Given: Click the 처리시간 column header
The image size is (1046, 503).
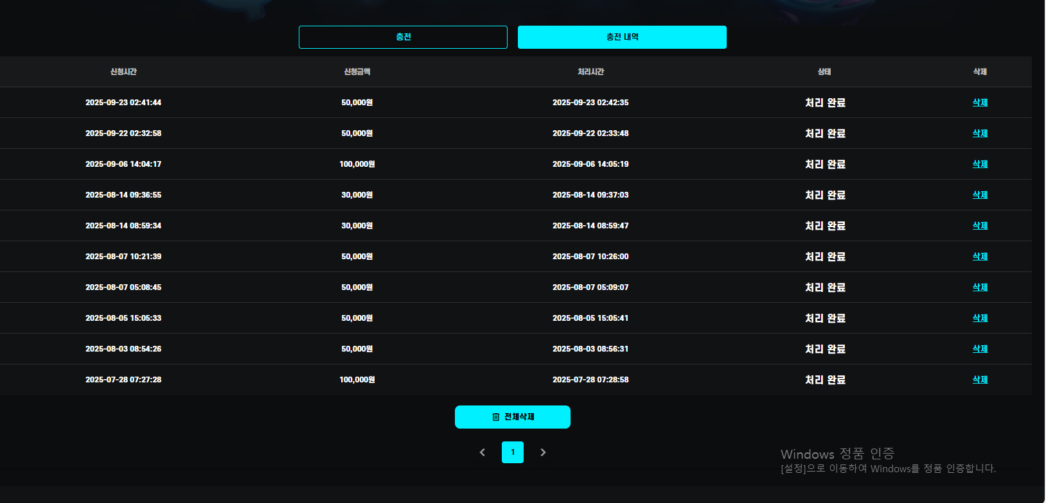Looking at the screenshot, I should [590, 72].
